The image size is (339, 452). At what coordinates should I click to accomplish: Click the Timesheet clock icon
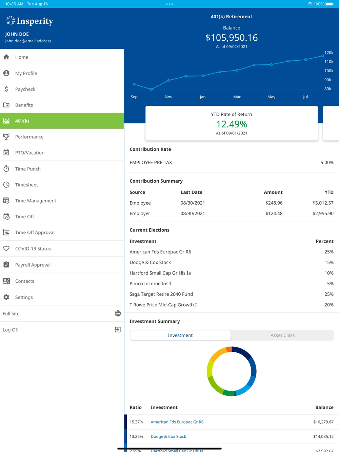6,185
